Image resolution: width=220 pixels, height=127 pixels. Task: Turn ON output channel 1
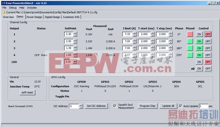[x=199, y=34]
